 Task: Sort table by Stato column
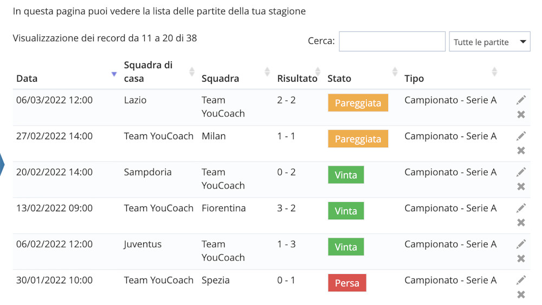click(x=339, y=79)
